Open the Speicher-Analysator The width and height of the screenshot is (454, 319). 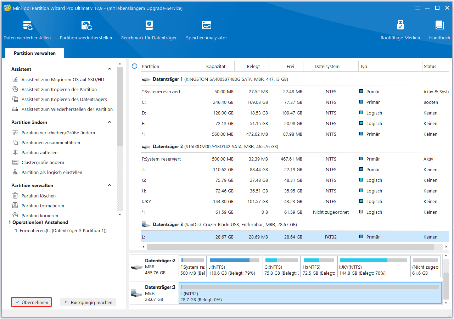click(207, 30)
